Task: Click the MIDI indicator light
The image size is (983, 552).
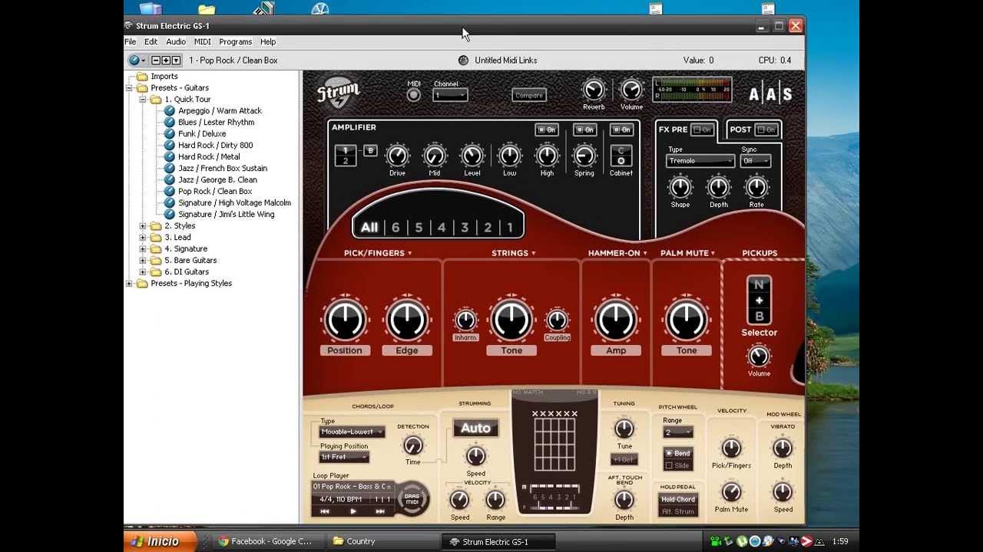Action: point(414,95)
